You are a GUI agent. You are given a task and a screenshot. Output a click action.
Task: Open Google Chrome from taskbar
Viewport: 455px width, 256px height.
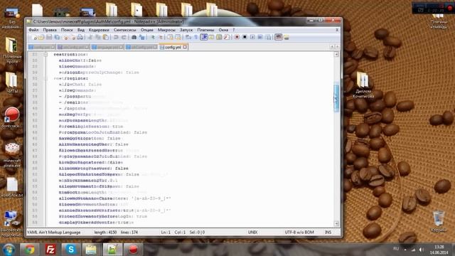pos(30,250)
